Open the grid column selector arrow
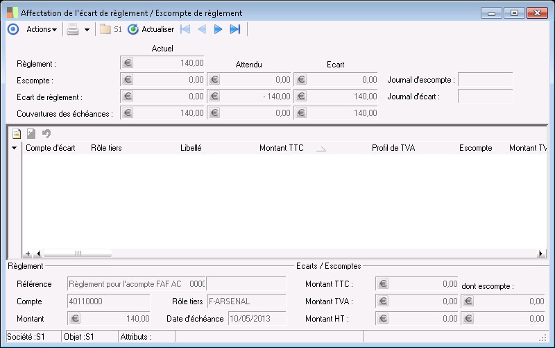The width and height of the screenshot is (555, 348). pyautogui.click(x=15, y=148)
